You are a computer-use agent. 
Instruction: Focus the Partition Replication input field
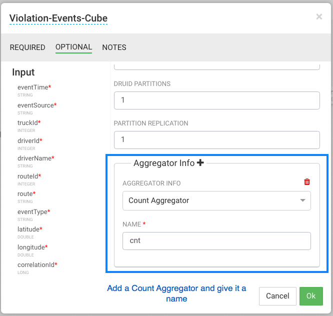[216, 140]
